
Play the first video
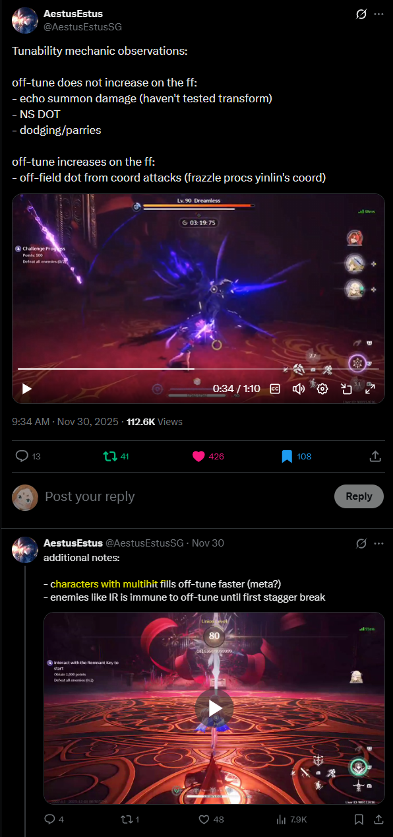(x=27, y=389)
